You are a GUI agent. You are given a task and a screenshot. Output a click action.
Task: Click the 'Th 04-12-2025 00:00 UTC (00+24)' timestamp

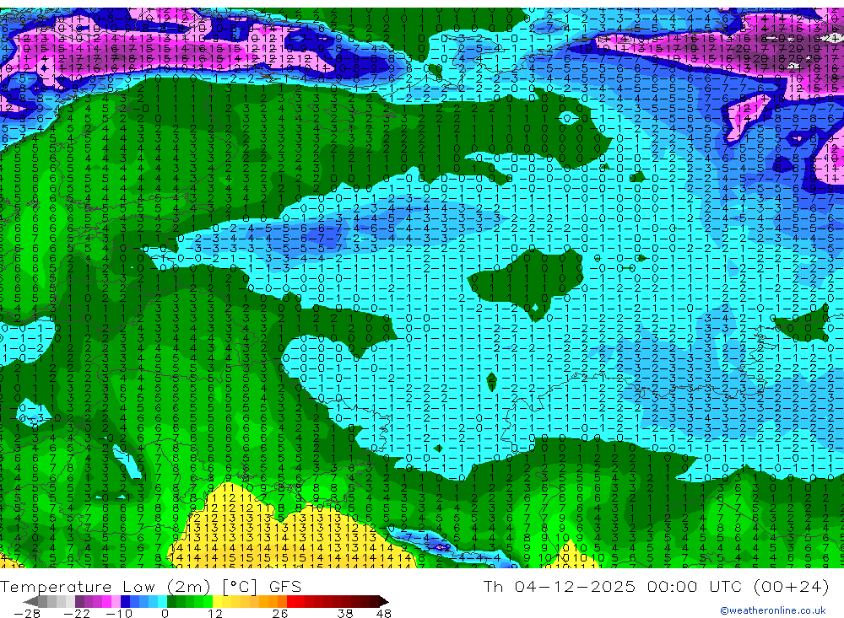[x=656, y=586]
